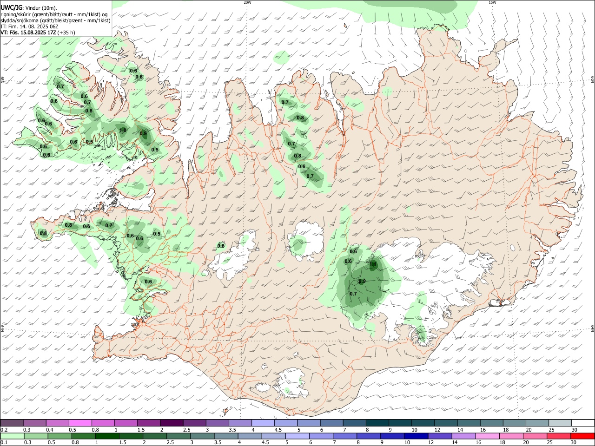Select the darkest purple 2–2.5 snow swatch
Viewport: 595px width, 446px height.
click(172, 423)
